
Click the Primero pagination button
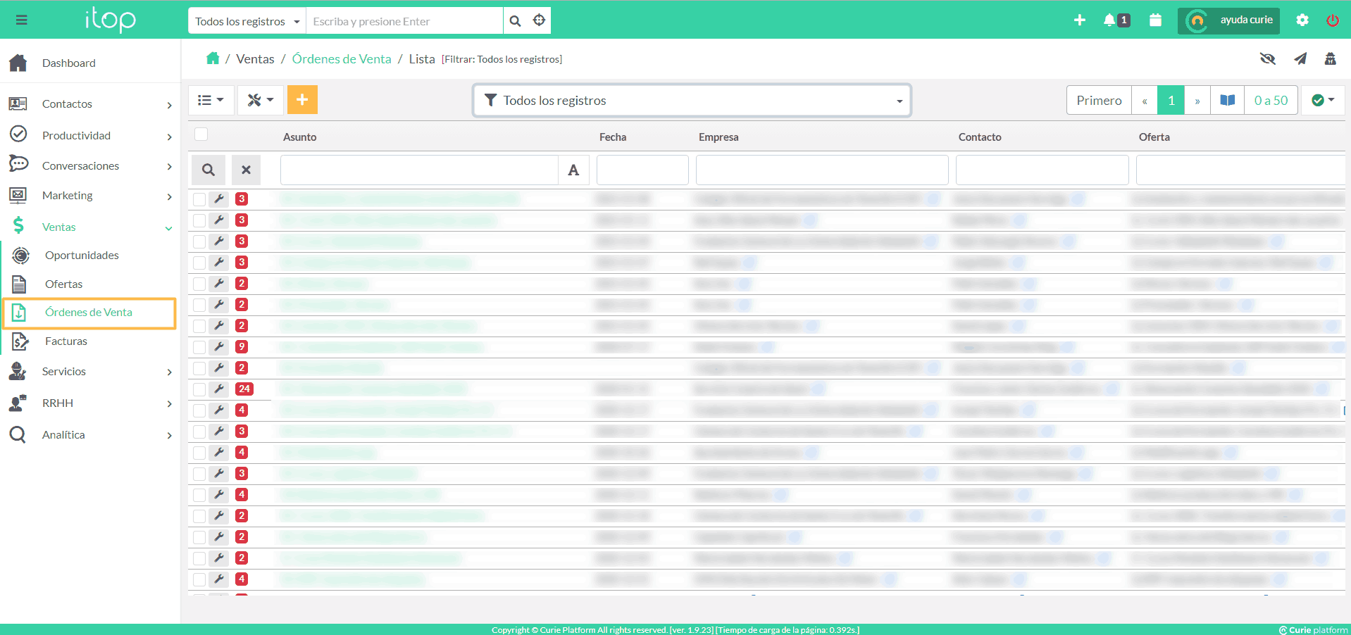click(x=1098, y=101)
